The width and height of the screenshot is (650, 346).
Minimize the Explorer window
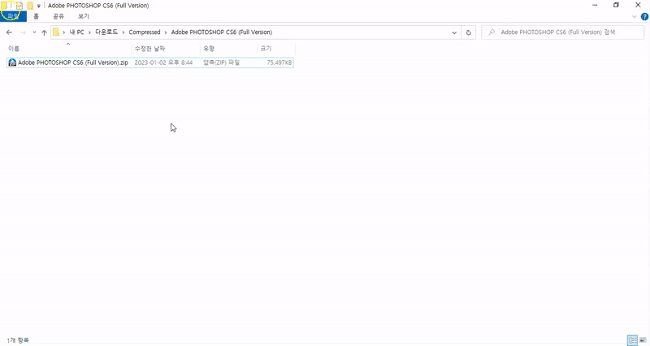pyautogui.click(x=595, y=6)
